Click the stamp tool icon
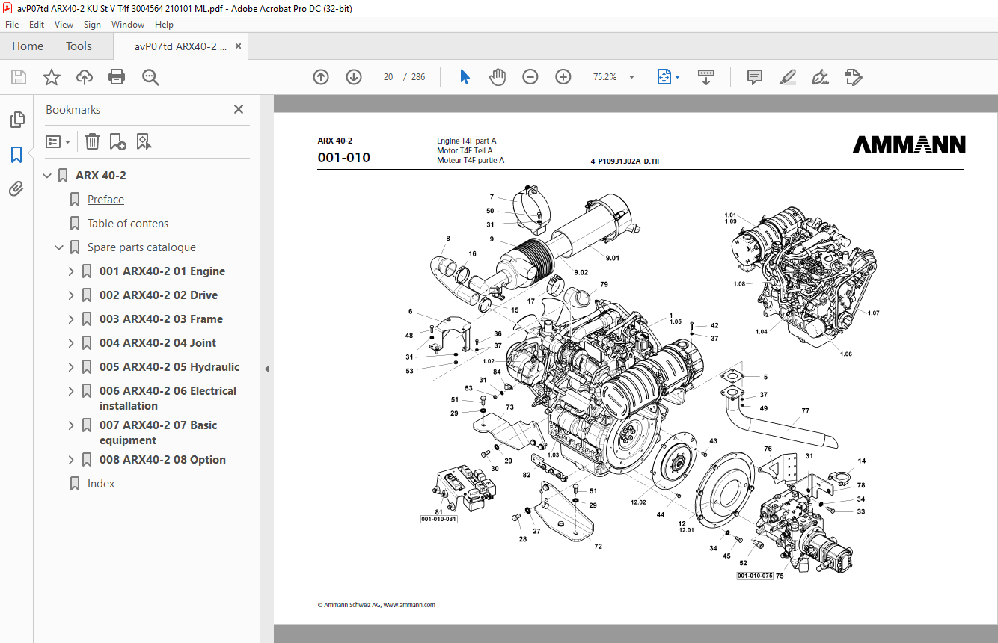The height and width of the screenshot is (643, 998). [853, 77]
